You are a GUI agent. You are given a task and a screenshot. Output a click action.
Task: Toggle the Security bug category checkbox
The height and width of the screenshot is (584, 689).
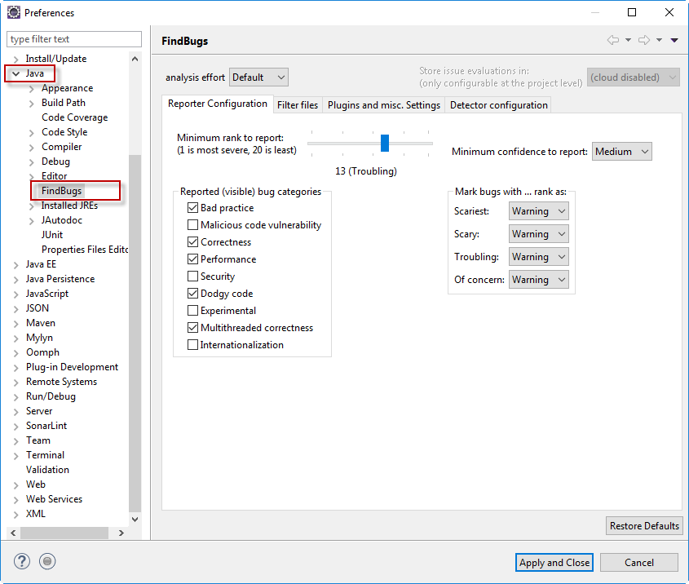pos(193,277)
